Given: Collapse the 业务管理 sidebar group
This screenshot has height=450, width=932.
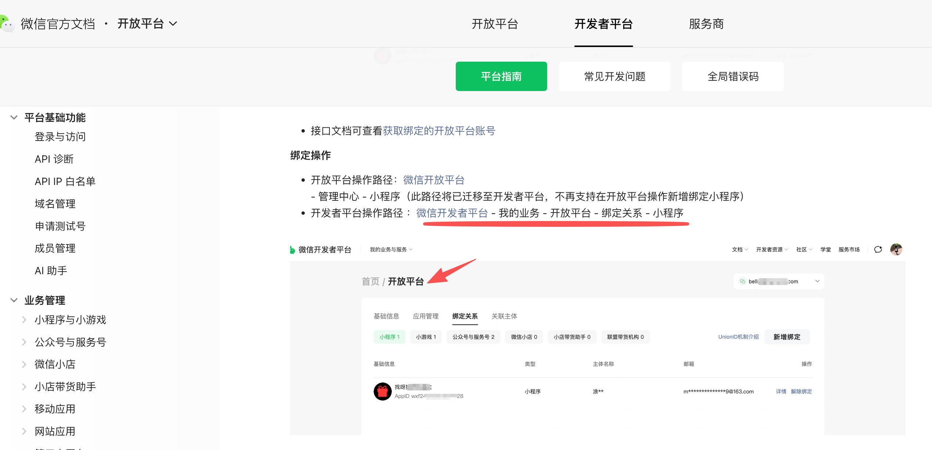Looking at the screenshot, I should [14, 300].
